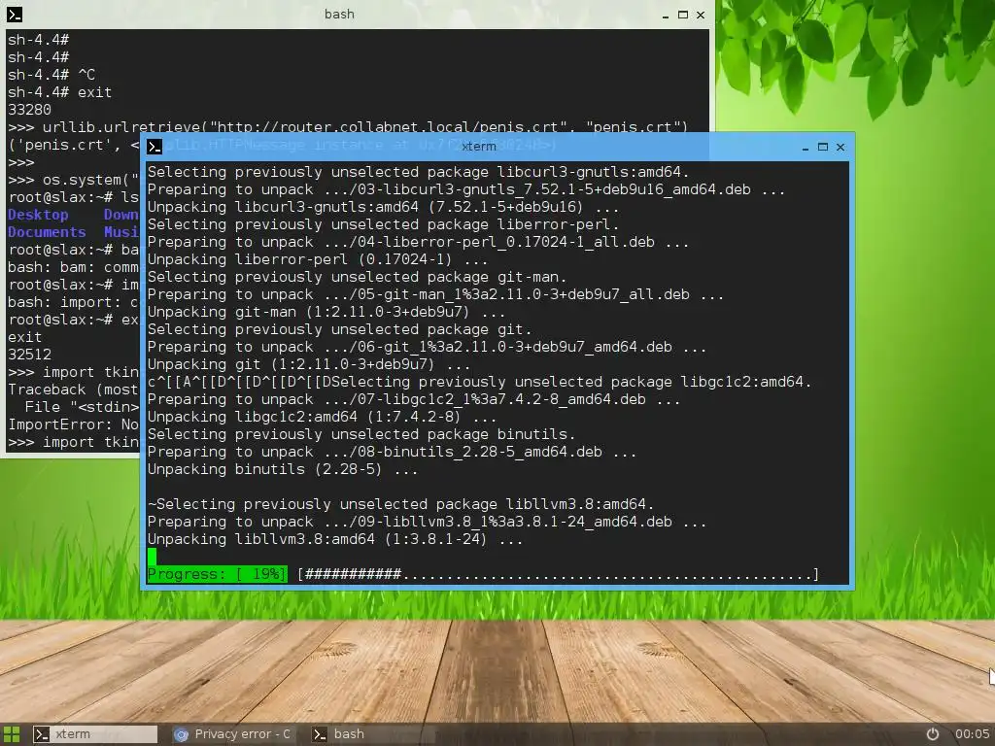Switch to bash taskbar entry

point(371,734)
